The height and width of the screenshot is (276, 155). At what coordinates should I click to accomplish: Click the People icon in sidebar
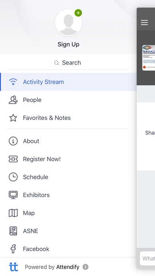pyautogui.click(x=13, y=100)
